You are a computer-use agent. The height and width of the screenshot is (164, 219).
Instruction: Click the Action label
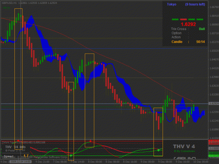click(176, 37)
